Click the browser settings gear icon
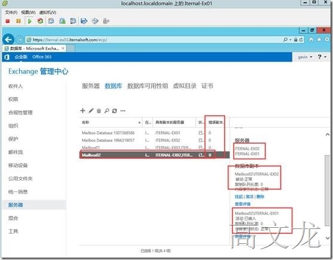The height and width of the screenshot is (260, 333). tap(327, 39)
